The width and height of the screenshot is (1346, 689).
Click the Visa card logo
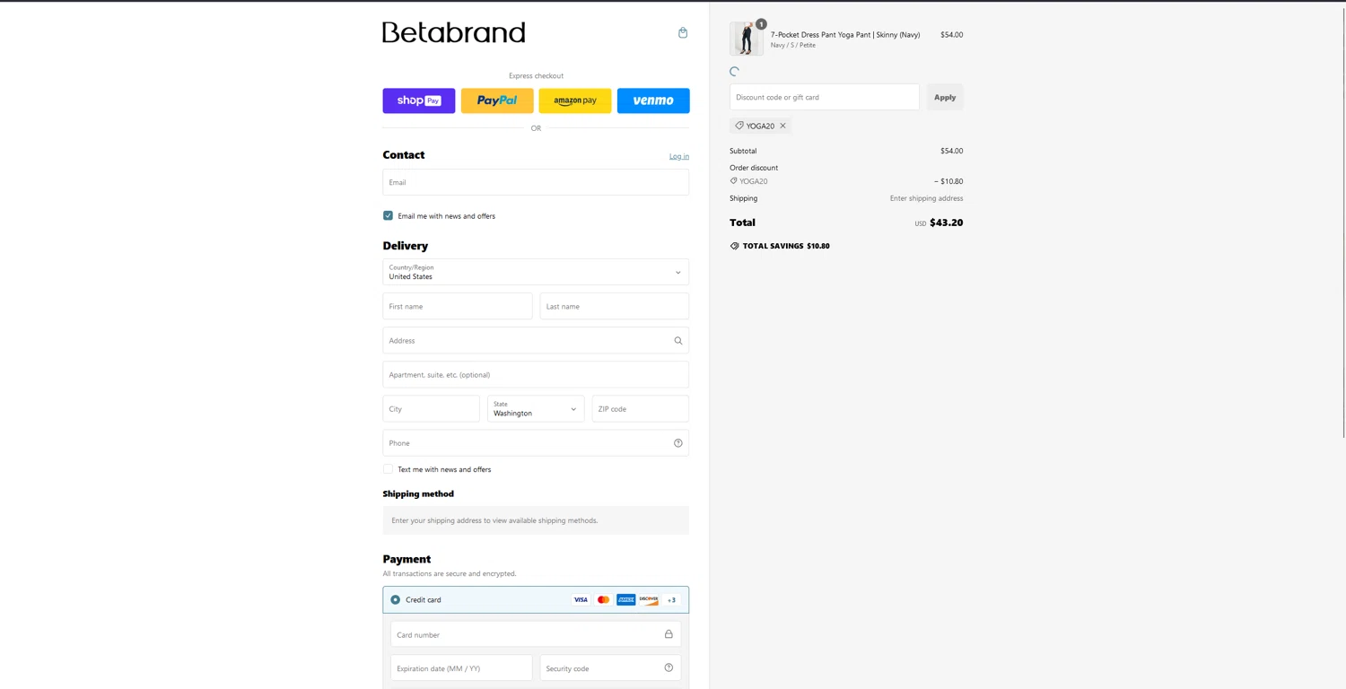pos(581,599)
